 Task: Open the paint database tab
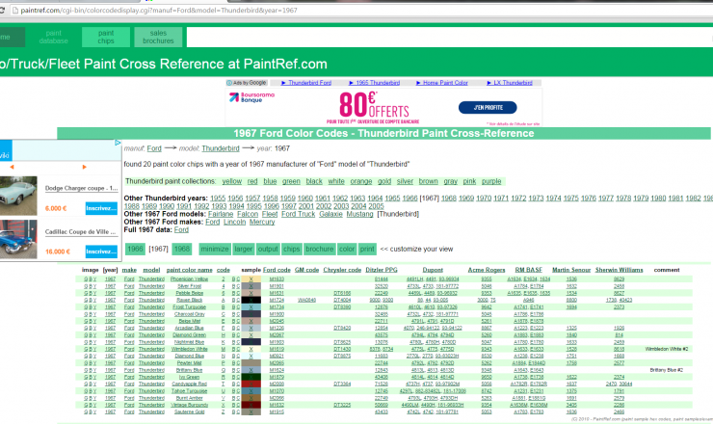(53, 37)
